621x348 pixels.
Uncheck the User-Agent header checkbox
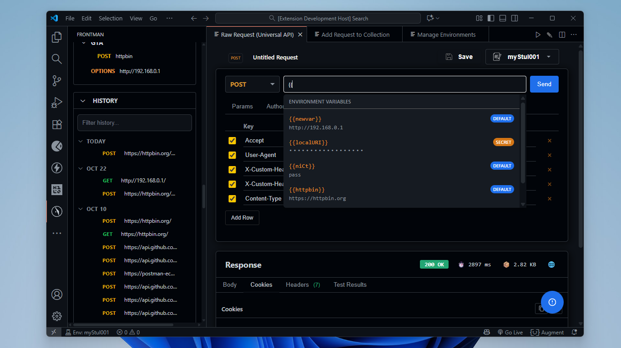click(232, 155)
